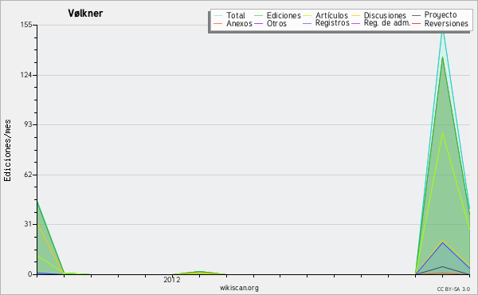Click the Artículos legend label
This screenshot has height=295, width=478.
click(x=331, y=15)
